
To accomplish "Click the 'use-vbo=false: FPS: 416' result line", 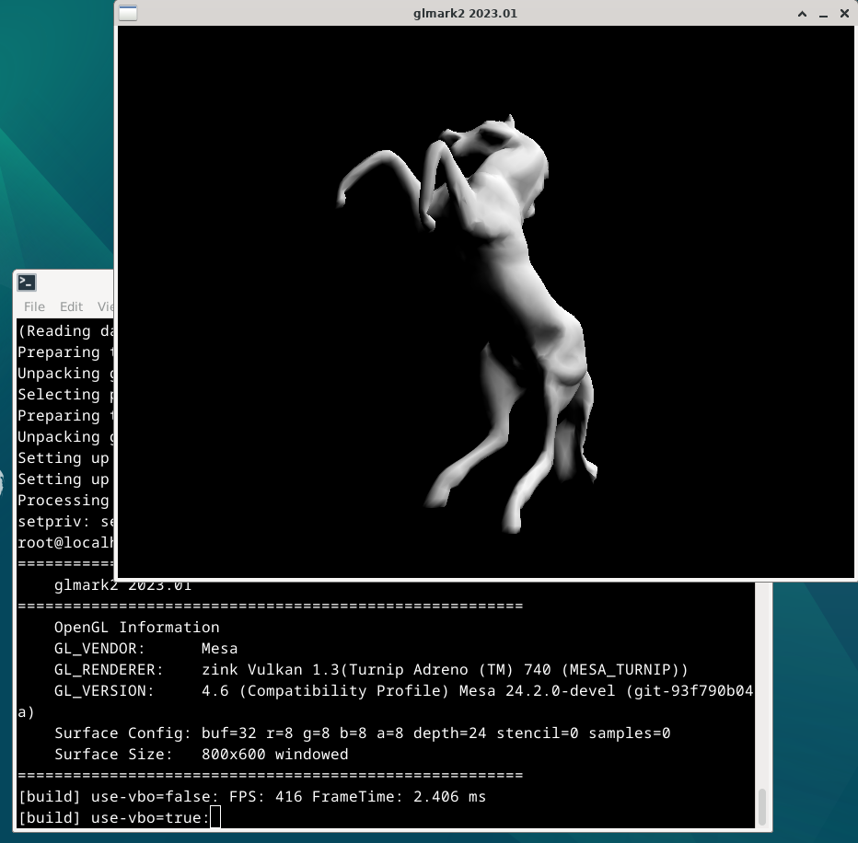I will pos(252,796).
